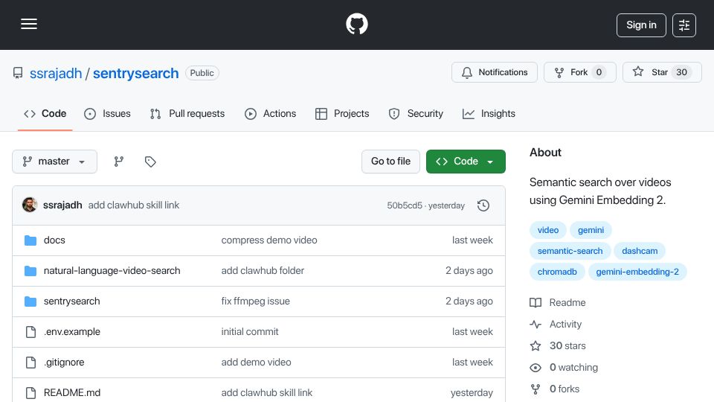The height and width of the screenshot is (402, 714).
Task: Click the repository icon before ssrajadh
Action: click(x=18, y=73)
